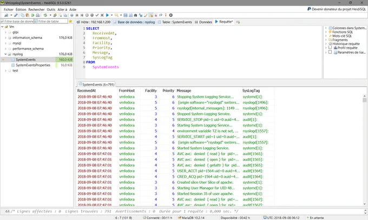The height and width of the screenshot is (220, 368).
Task: Click the red vertical dots toolbar icon
Action: (x=166, y=15)
